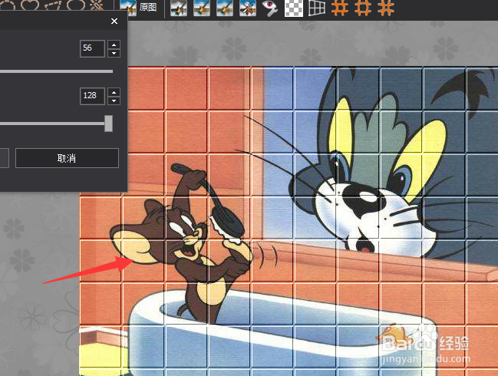Toggle the checkerboard transparency icon
This screenshot has width=498, height=376.
(293, 8)
